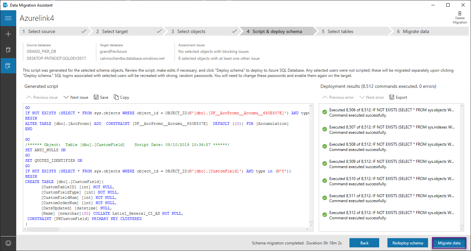The height and width of the screenshot is (251, 471).
Task: Jump to Next error in results
Action: click(372, 97)
